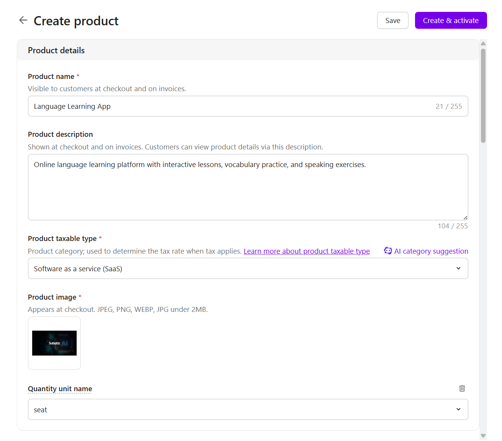This screenshot has width=502, height=441.
Task: Open Learn more about product taxable type
Action: tap(307, 251)
